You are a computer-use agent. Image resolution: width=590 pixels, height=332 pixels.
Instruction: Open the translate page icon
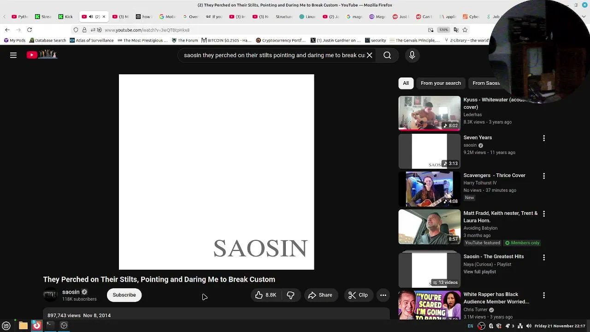456,30
